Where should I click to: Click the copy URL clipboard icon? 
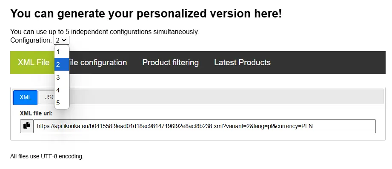point(26,126)
